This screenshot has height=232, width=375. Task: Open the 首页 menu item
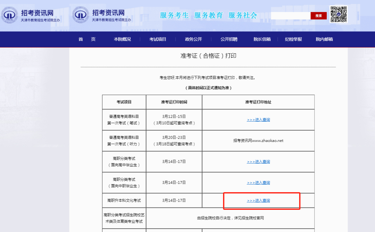[87, 39]
